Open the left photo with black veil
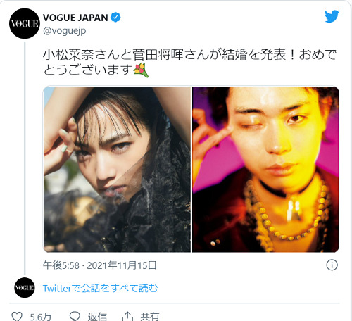Screen dimensions: 352x321 117,169
